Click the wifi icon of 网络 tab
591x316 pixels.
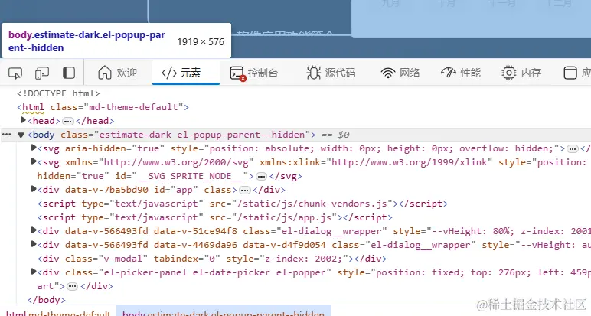coord(388,73)
